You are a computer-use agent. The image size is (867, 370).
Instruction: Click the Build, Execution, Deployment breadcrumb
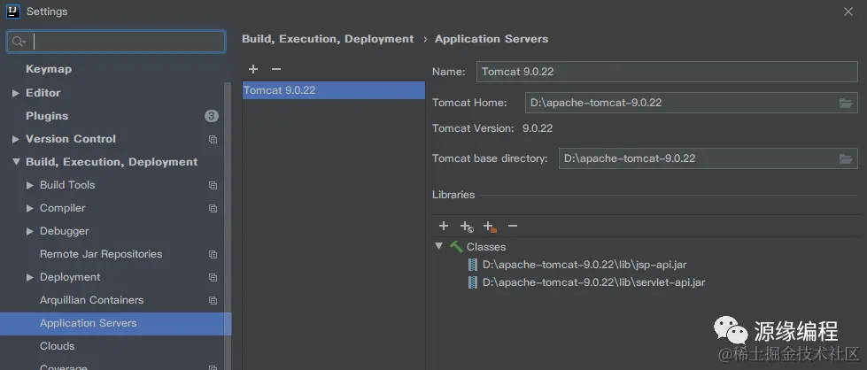[328, 39]
